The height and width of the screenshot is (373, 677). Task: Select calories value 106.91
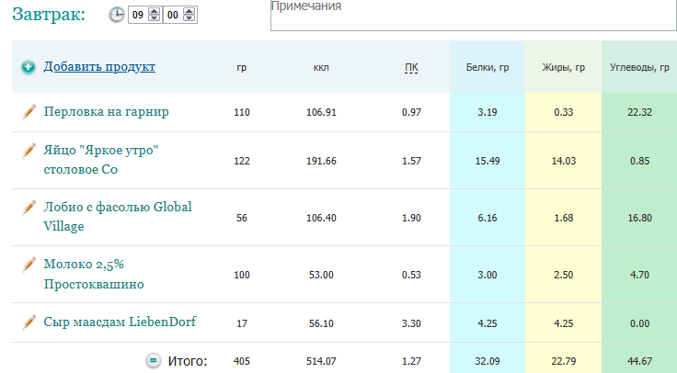(x=321, y=113)
